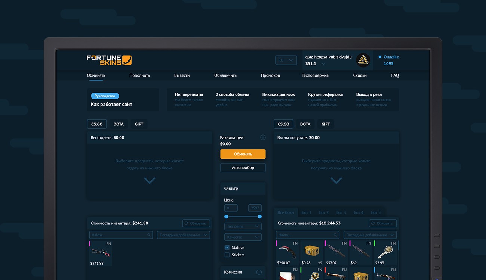
Task: Select DOTA tab above Вы получите
Action: tap(305, 124)
